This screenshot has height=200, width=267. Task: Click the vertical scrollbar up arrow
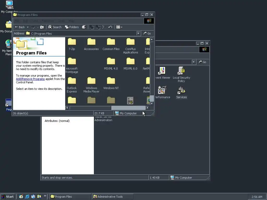click(151, 40)
